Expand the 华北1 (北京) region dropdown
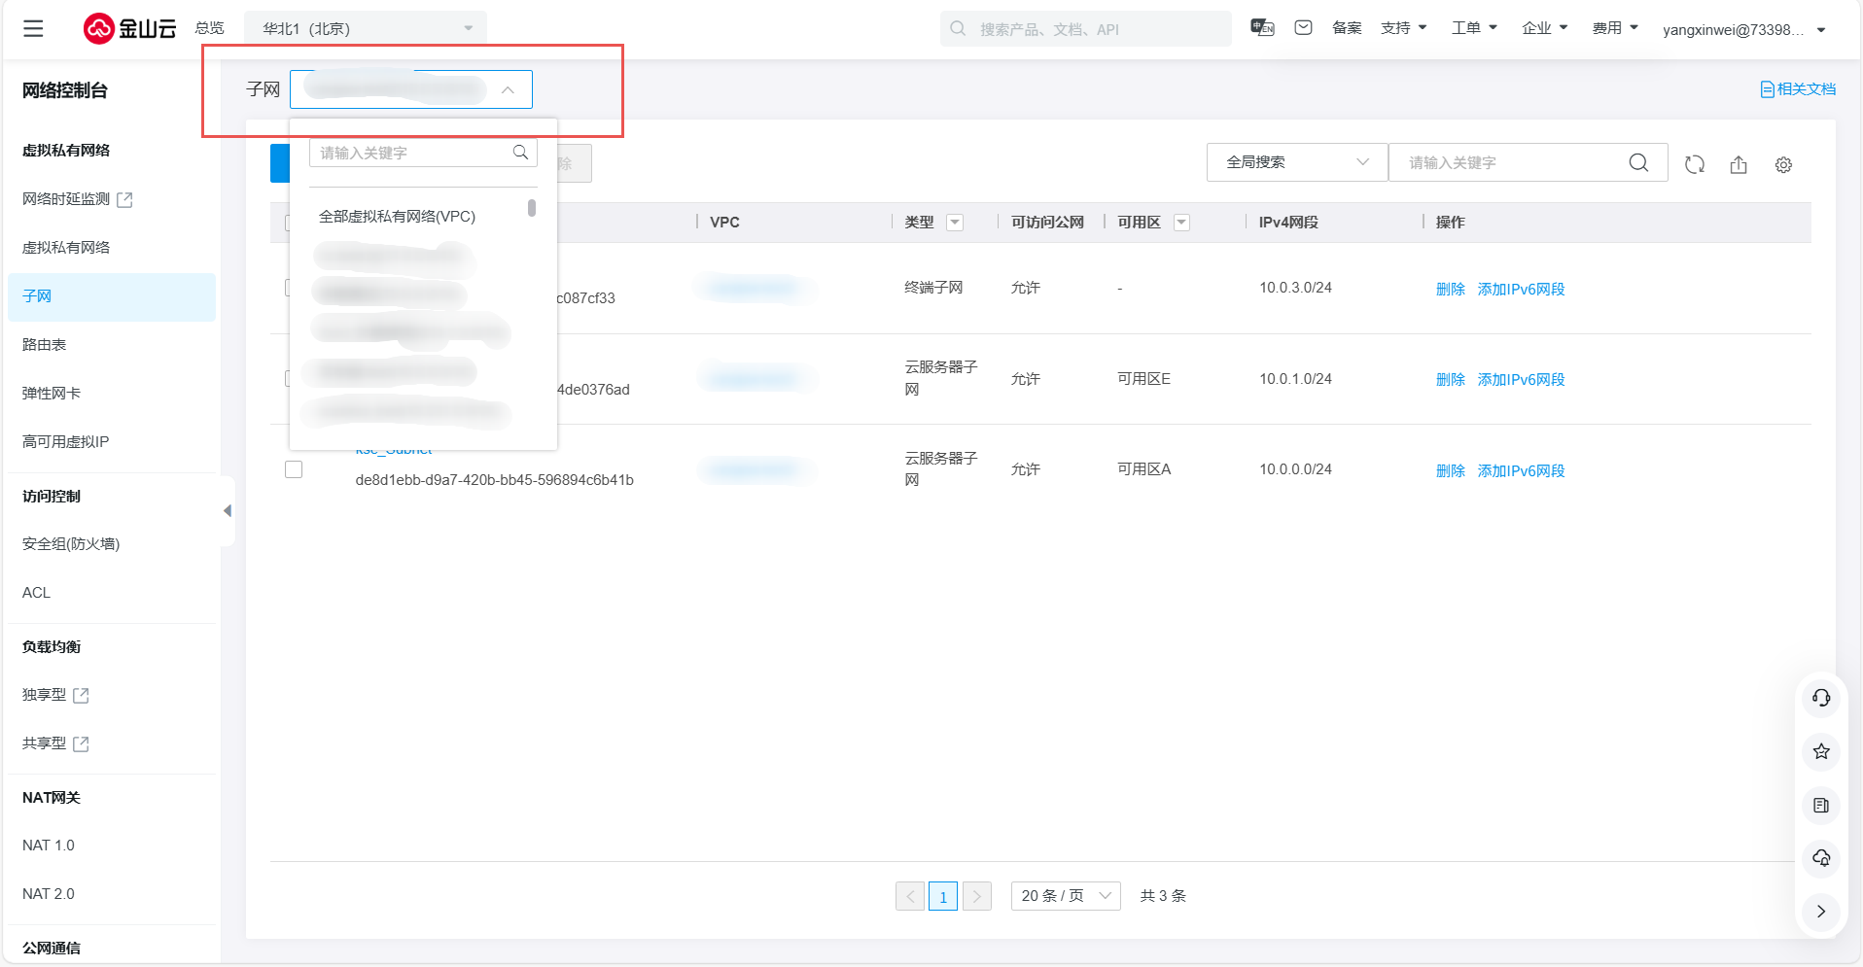The image size is (1863, 967). [x=366, y=29]
